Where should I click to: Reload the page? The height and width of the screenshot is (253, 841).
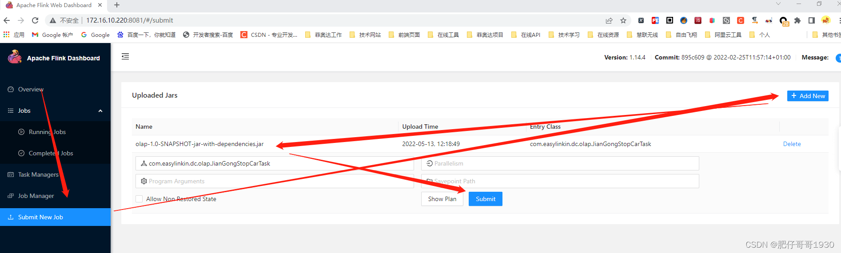click(x=35, y=20)
